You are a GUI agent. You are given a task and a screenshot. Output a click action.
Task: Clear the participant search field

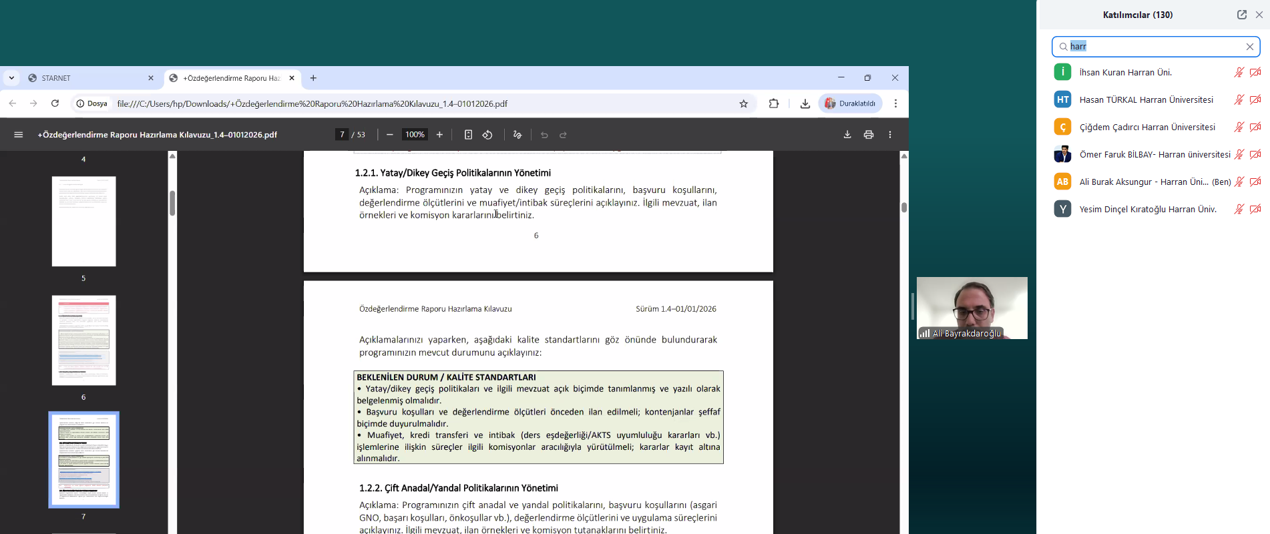pos(1250,47)
